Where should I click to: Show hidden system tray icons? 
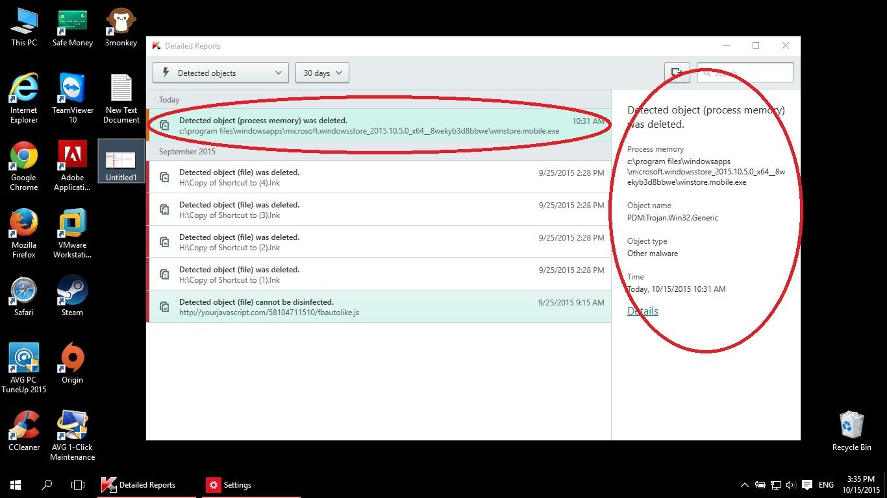(x=744, y=485)
